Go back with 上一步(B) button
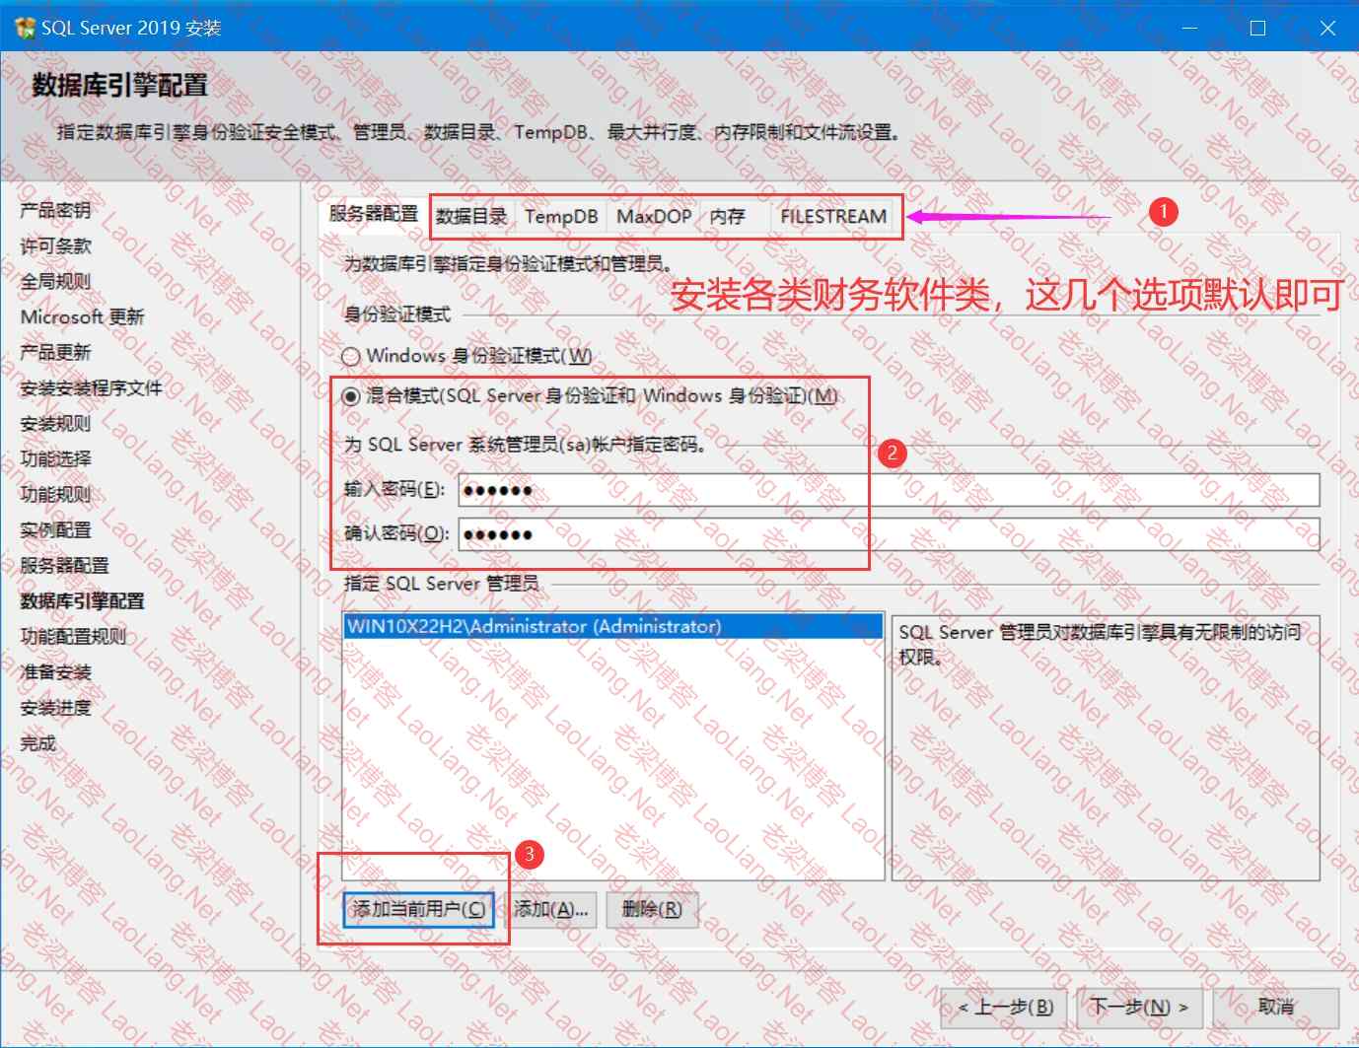 tap(1005, 1007)
